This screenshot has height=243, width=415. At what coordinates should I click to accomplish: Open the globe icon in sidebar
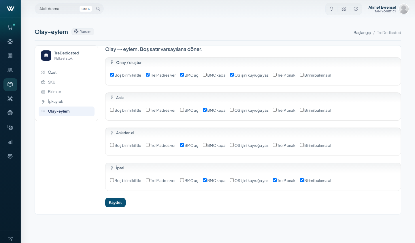coord(10,113)
